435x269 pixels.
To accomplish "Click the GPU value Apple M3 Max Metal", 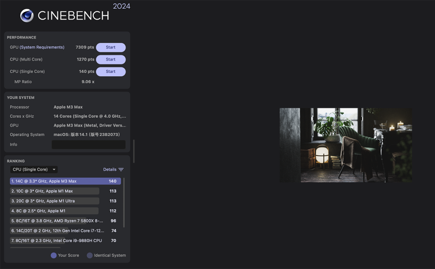I will point(90,126).
